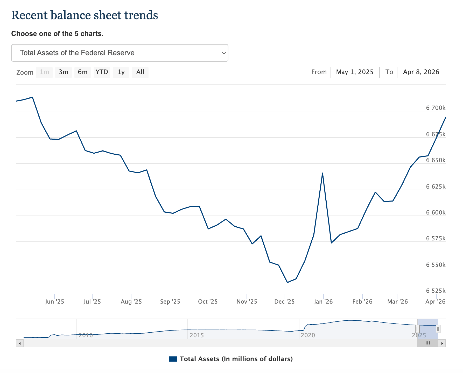Set zoom to 6m

point(82,72)
